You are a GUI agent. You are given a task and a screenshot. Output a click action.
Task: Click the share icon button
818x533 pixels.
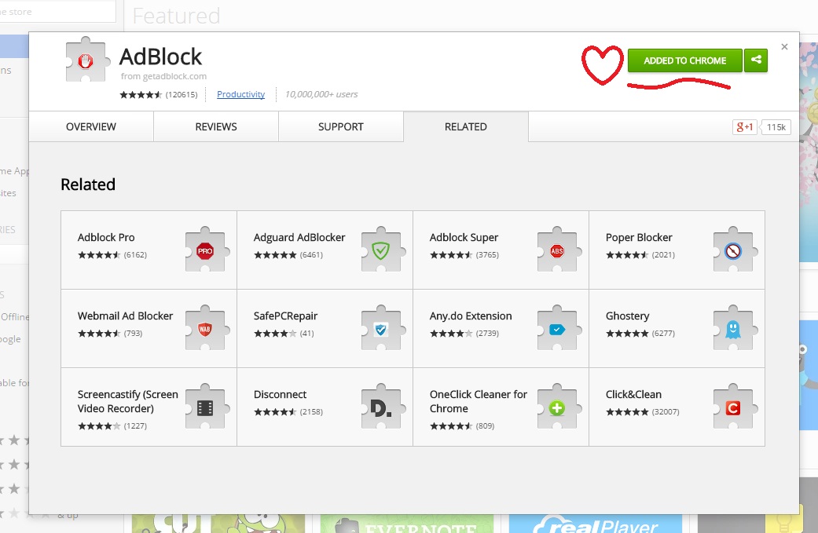click(x=756, y=60)
